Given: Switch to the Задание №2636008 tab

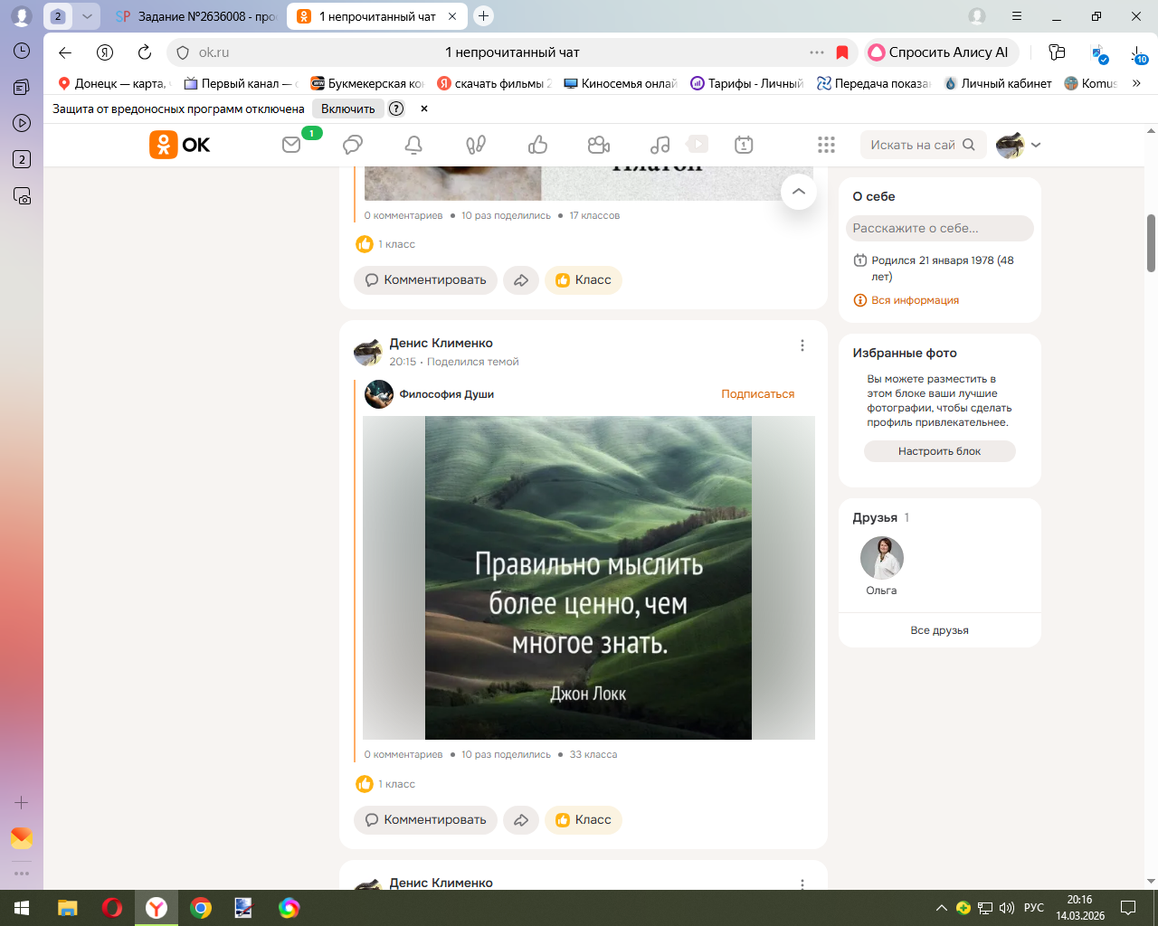Looking at the screenshot, I should [196, 16].
